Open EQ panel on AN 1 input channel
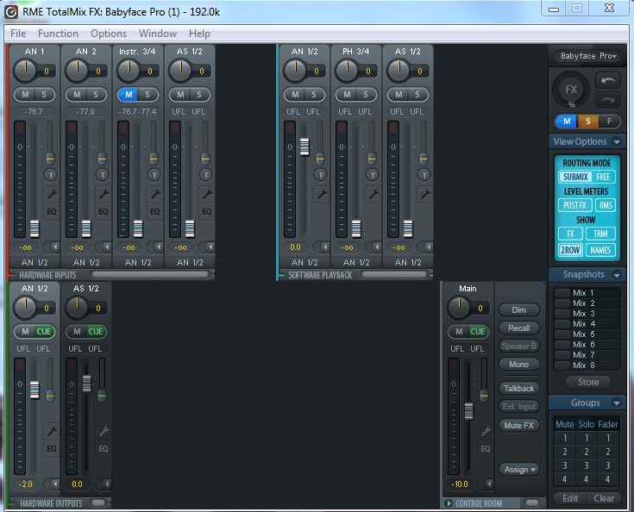Viewport: 634px width, 512px height. click(x=52, y=212)
